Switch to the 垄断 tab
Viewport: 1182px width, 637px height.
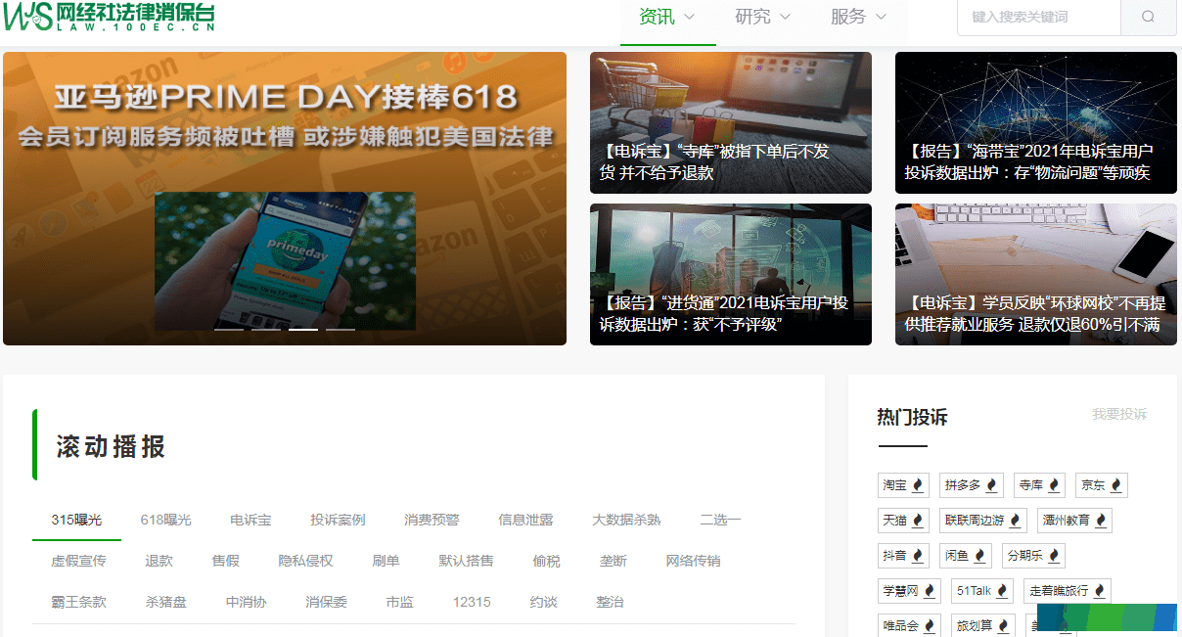click(x=613, y=561)
